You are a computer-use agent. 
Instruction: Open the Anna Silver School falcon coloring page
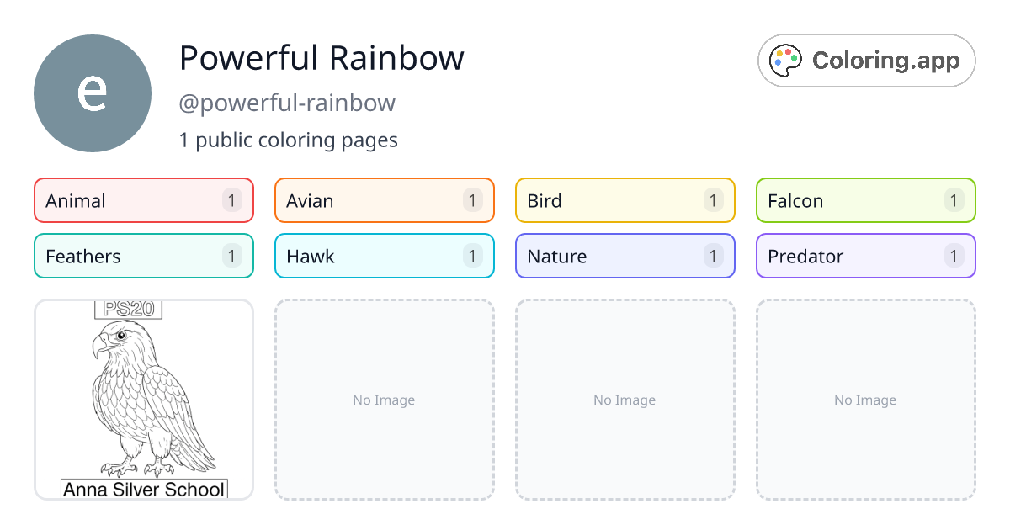143,400
